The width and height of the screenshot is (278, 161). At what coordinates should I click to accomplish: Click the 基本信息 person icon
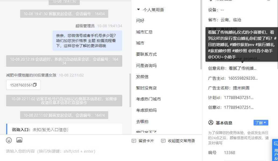(211, 122)
